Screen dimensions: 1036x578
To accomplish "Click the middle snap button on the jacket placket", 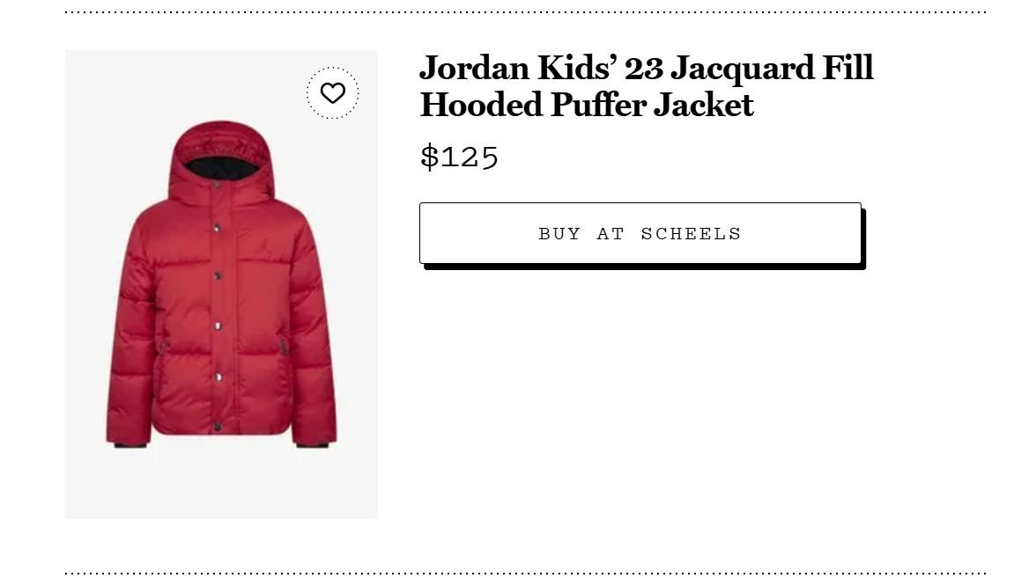I will coord(217,326).
